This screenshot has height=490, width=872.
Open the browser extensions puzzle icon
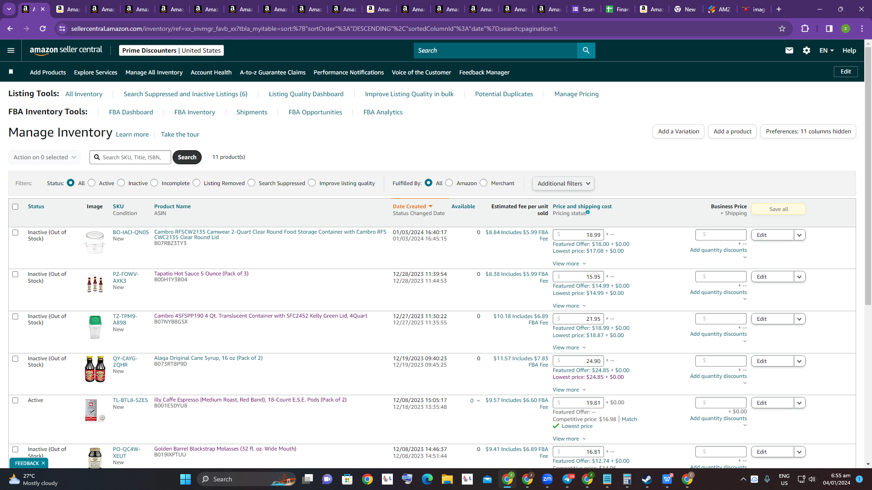(805, 29)
